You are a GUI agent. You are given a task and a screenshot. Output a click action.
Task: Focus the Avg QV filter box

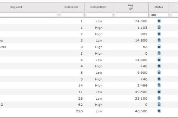click(x=131, y=14)
